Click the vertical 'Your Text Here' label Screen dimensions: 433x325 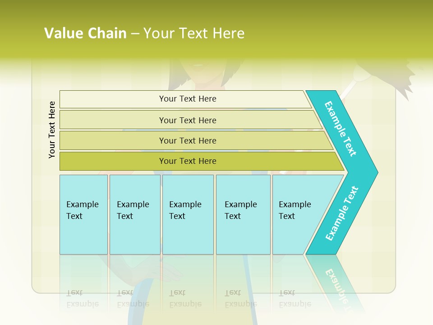[x=52, y=130]
